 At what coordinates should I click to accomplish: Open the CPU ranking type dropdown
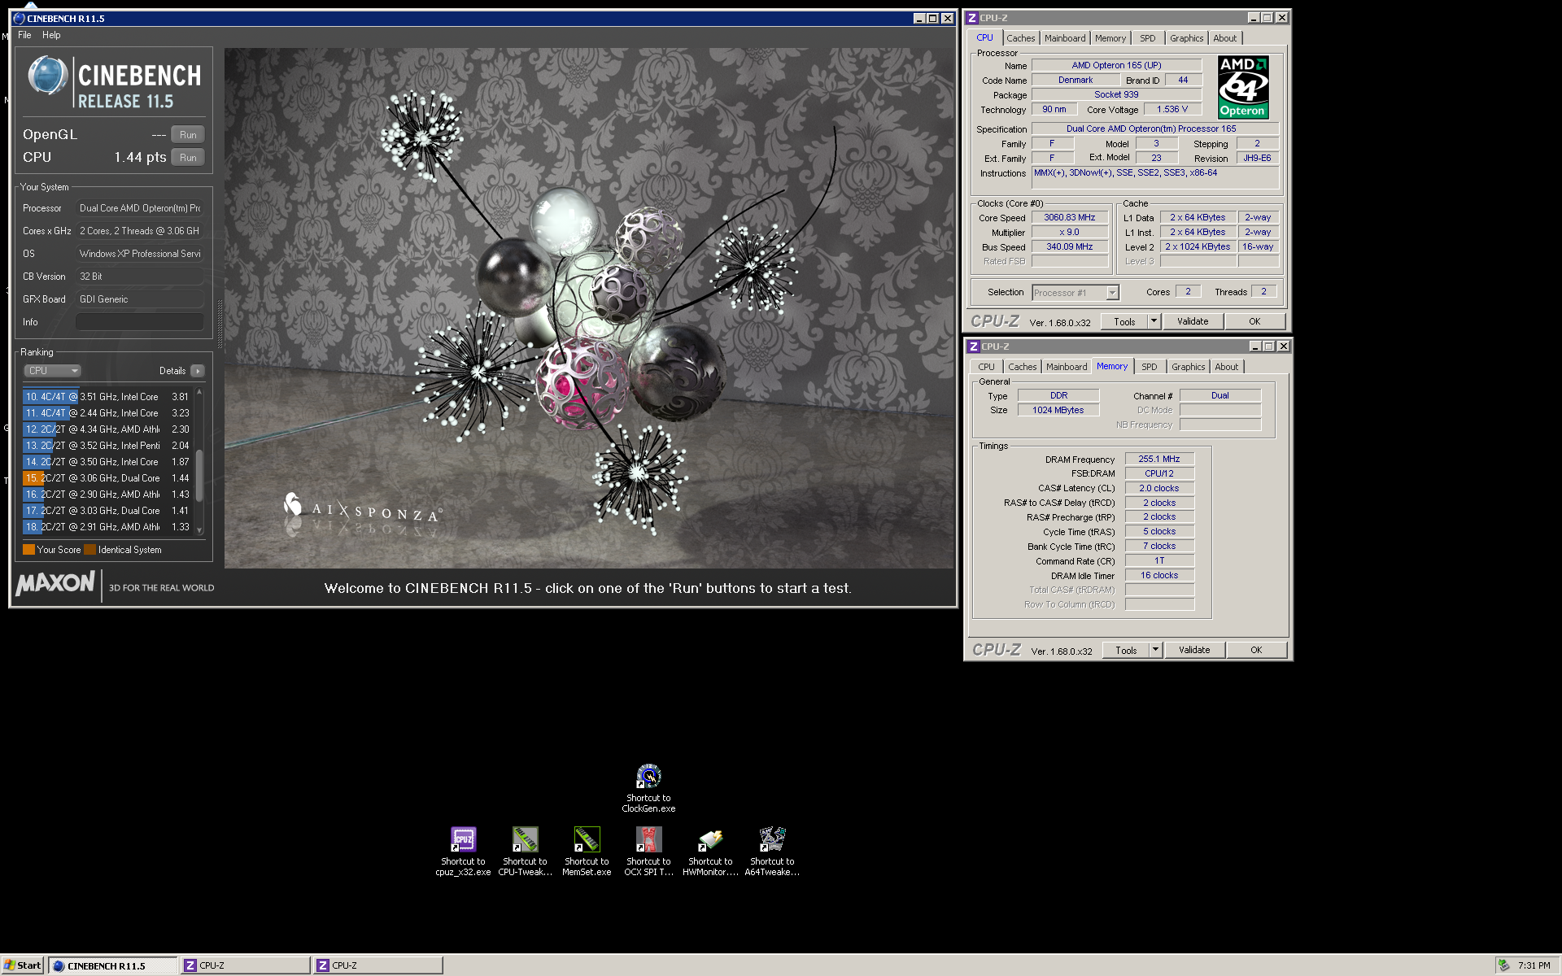(52, 371)
